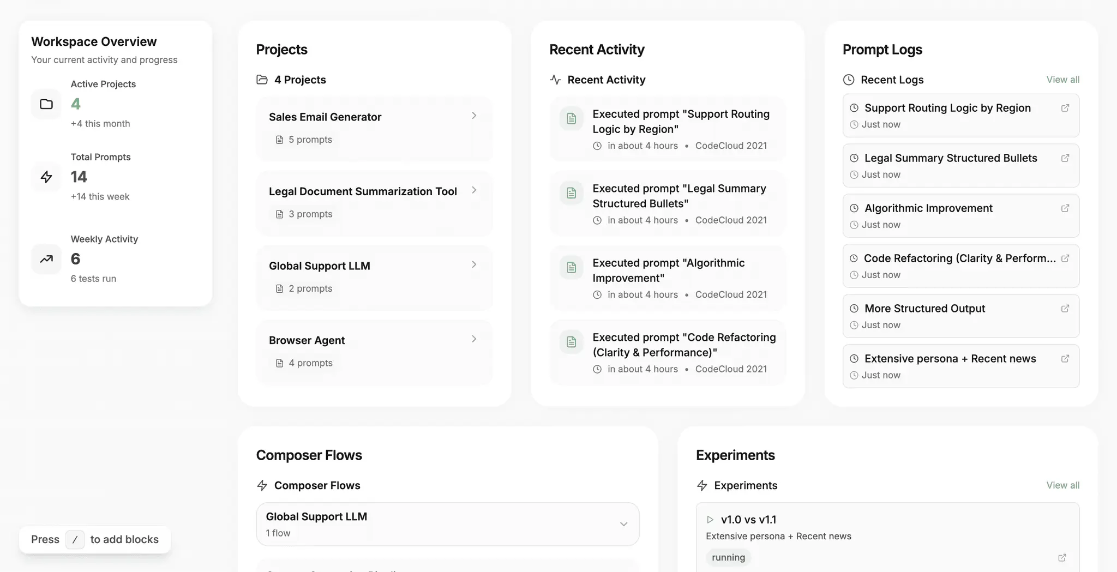
Task: Open Browser Agent project chevron
Action: [474, 339]
